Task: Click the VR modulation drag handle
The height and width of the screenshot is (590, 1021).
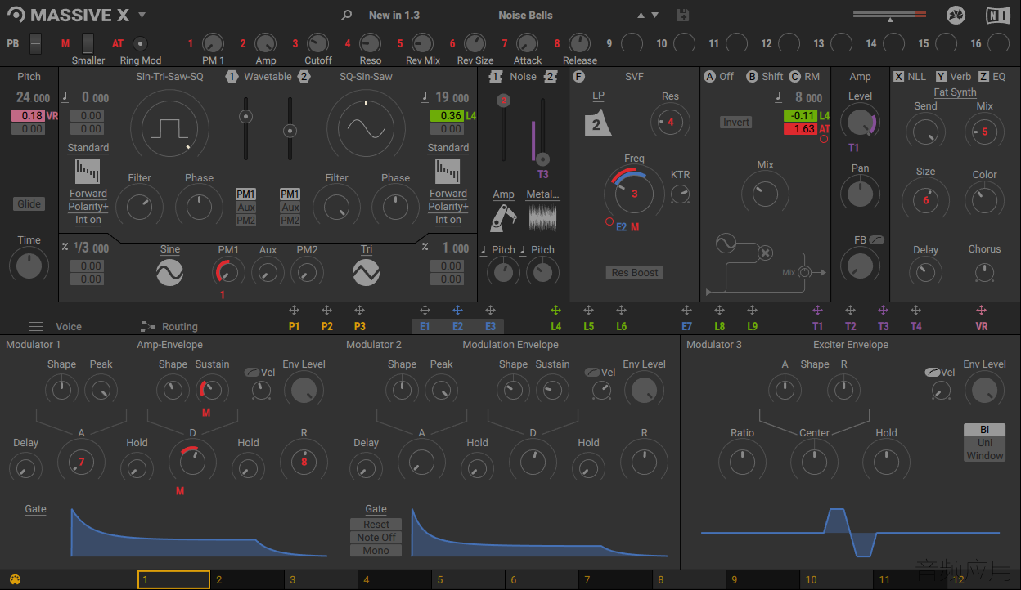Action: (x=981, y=311)
